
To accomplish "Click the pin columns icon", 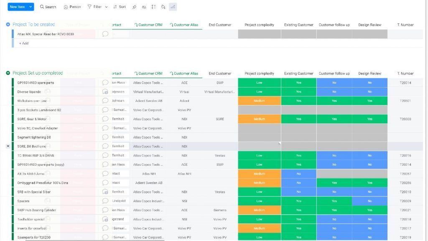I will [134, 7].
